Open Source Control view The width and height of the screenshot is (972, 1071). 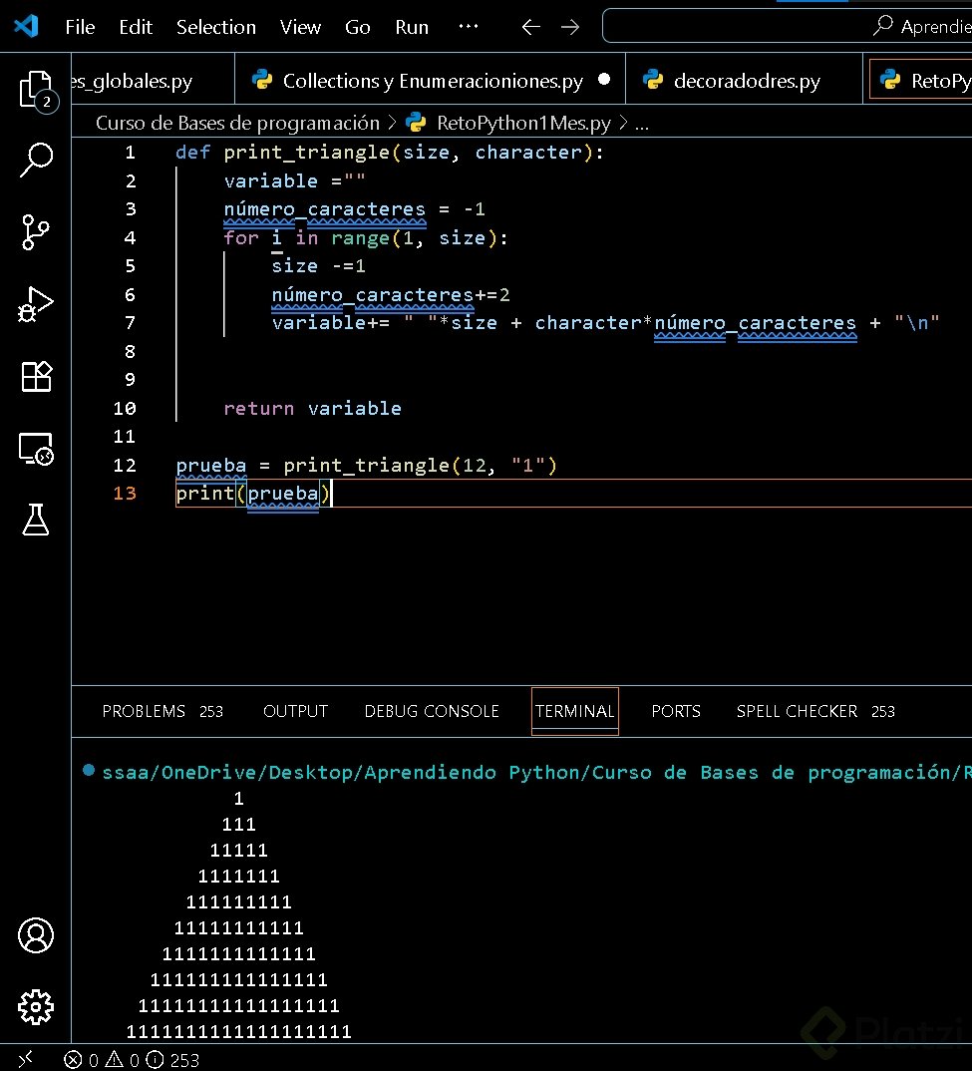click(36, 231)
